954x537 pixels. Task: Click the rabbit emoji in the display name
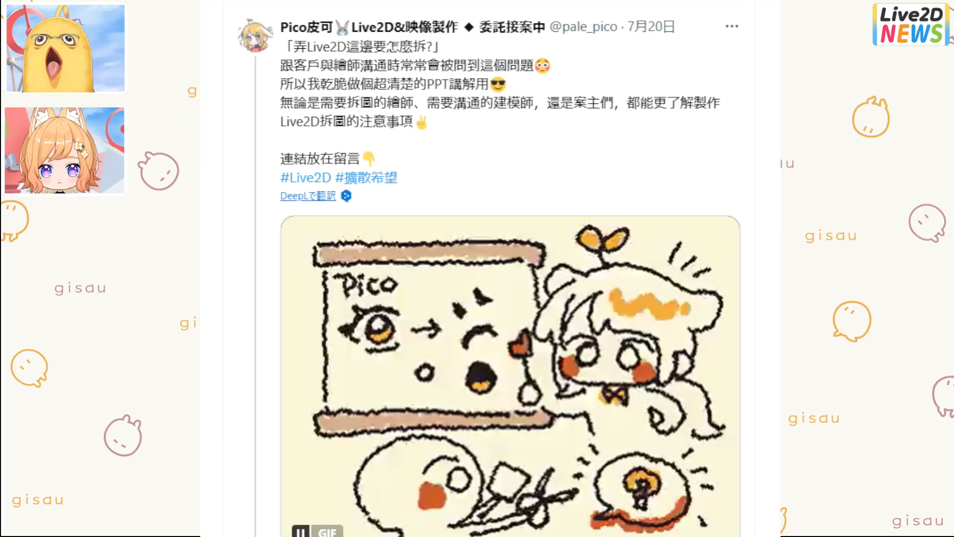342,27
